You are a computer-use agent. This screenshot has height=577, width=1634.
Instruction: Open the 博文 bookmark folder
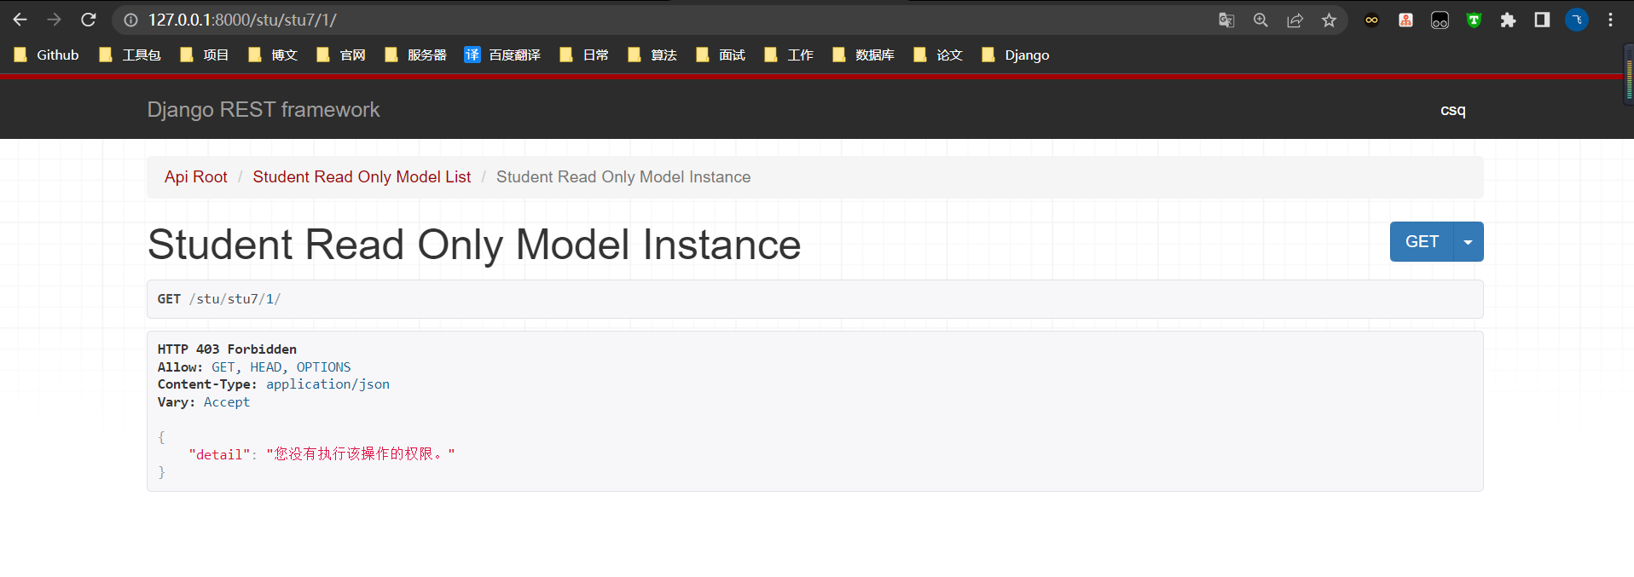[x=273, y=55]
